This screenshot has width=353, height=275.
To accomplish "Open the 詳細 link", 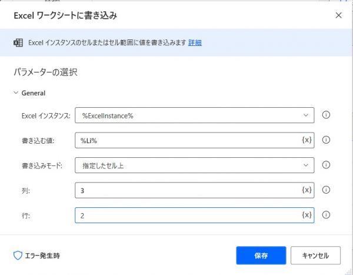I will (195, 43).
